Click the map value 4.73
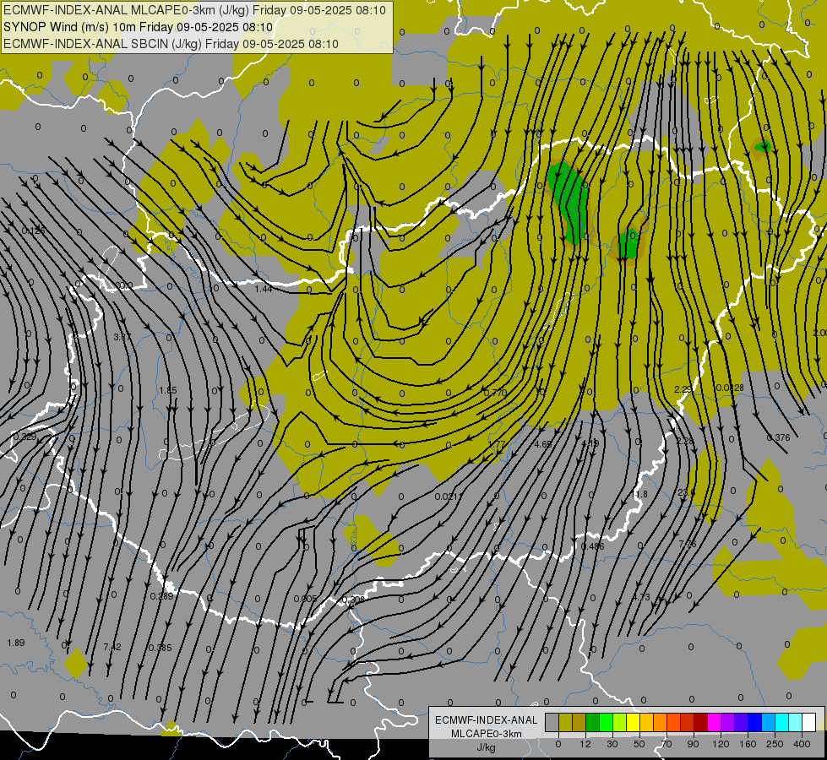 pyautogui.click(x=641, y=597)
